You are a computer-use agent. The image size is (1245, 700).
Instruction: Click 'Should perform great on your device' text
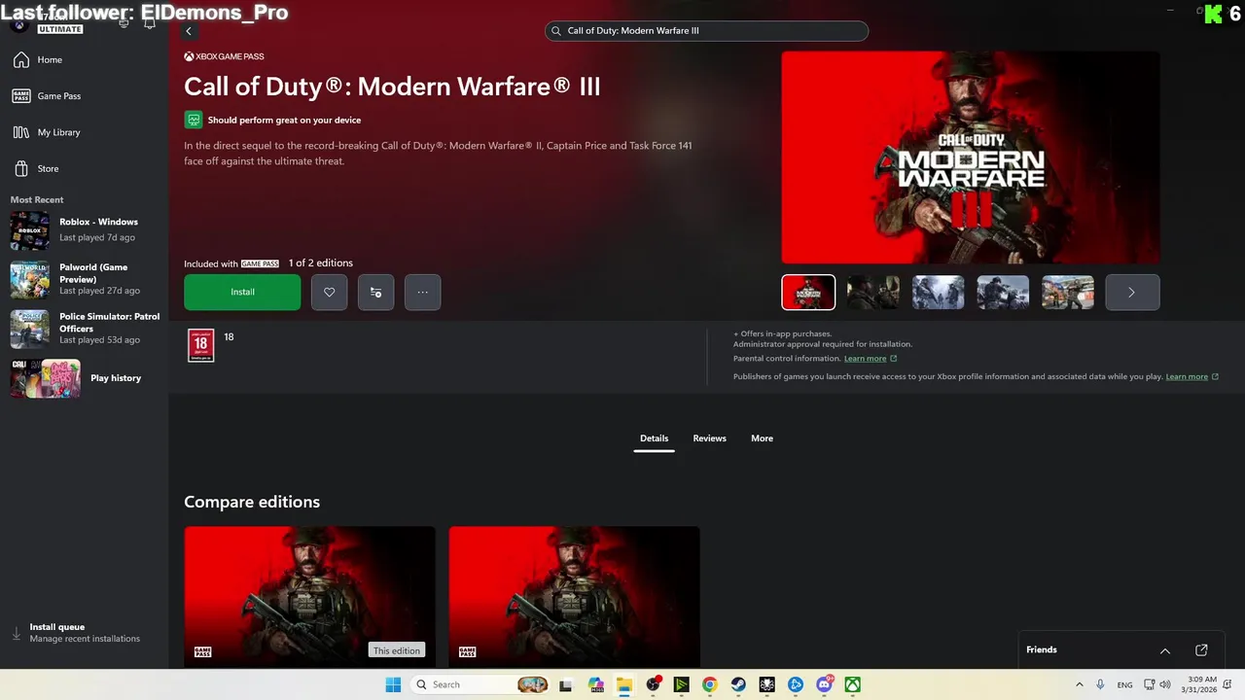[284, 121]
